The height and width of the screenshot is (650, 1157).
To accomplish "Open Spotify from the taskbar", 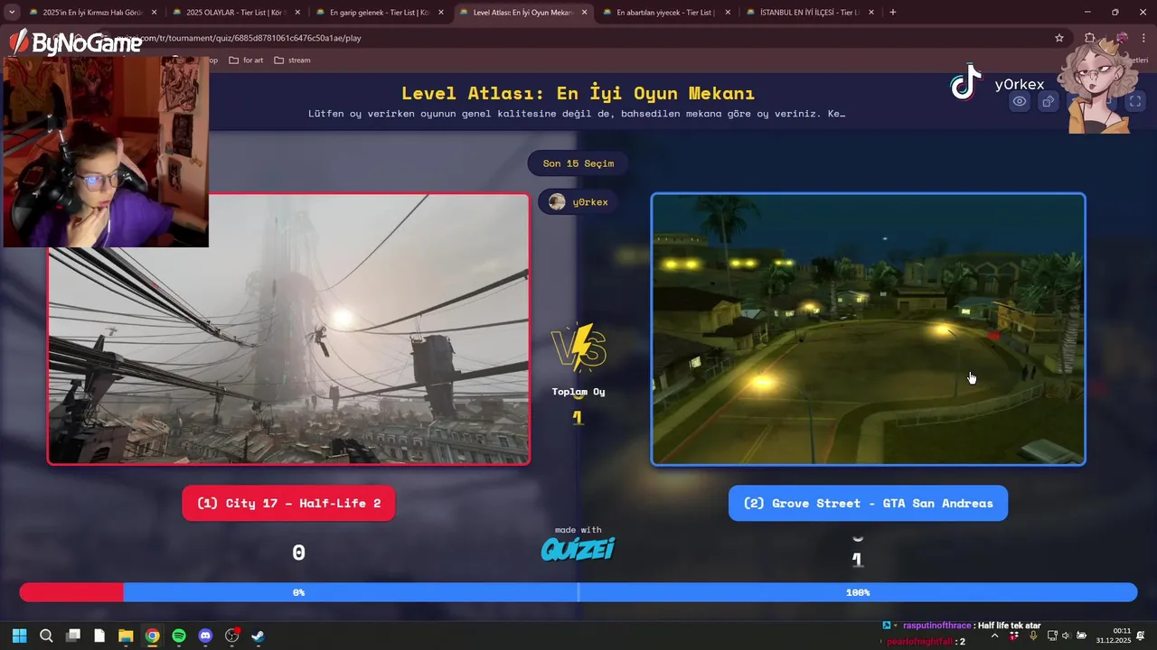I will pyautogui.click(x=179, y=636).
